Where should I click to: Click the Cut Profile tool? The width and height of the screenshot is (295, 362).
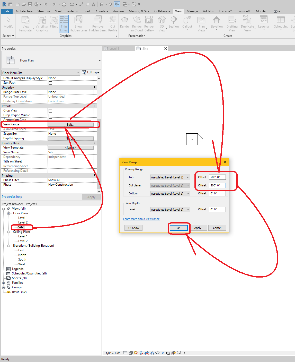(x=113, y=23)
